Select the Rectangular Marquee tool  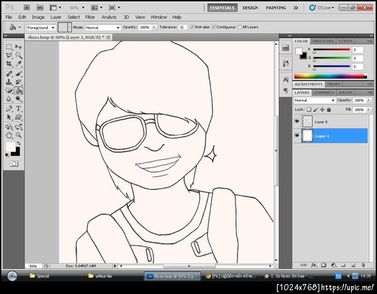(x=9, y=47)
